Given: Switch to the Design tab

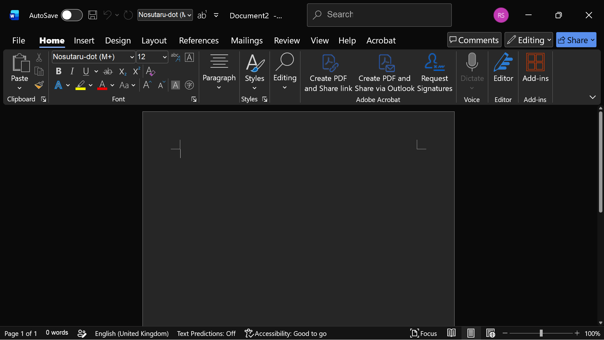Looking at the screenshot, I should [118, 40].
